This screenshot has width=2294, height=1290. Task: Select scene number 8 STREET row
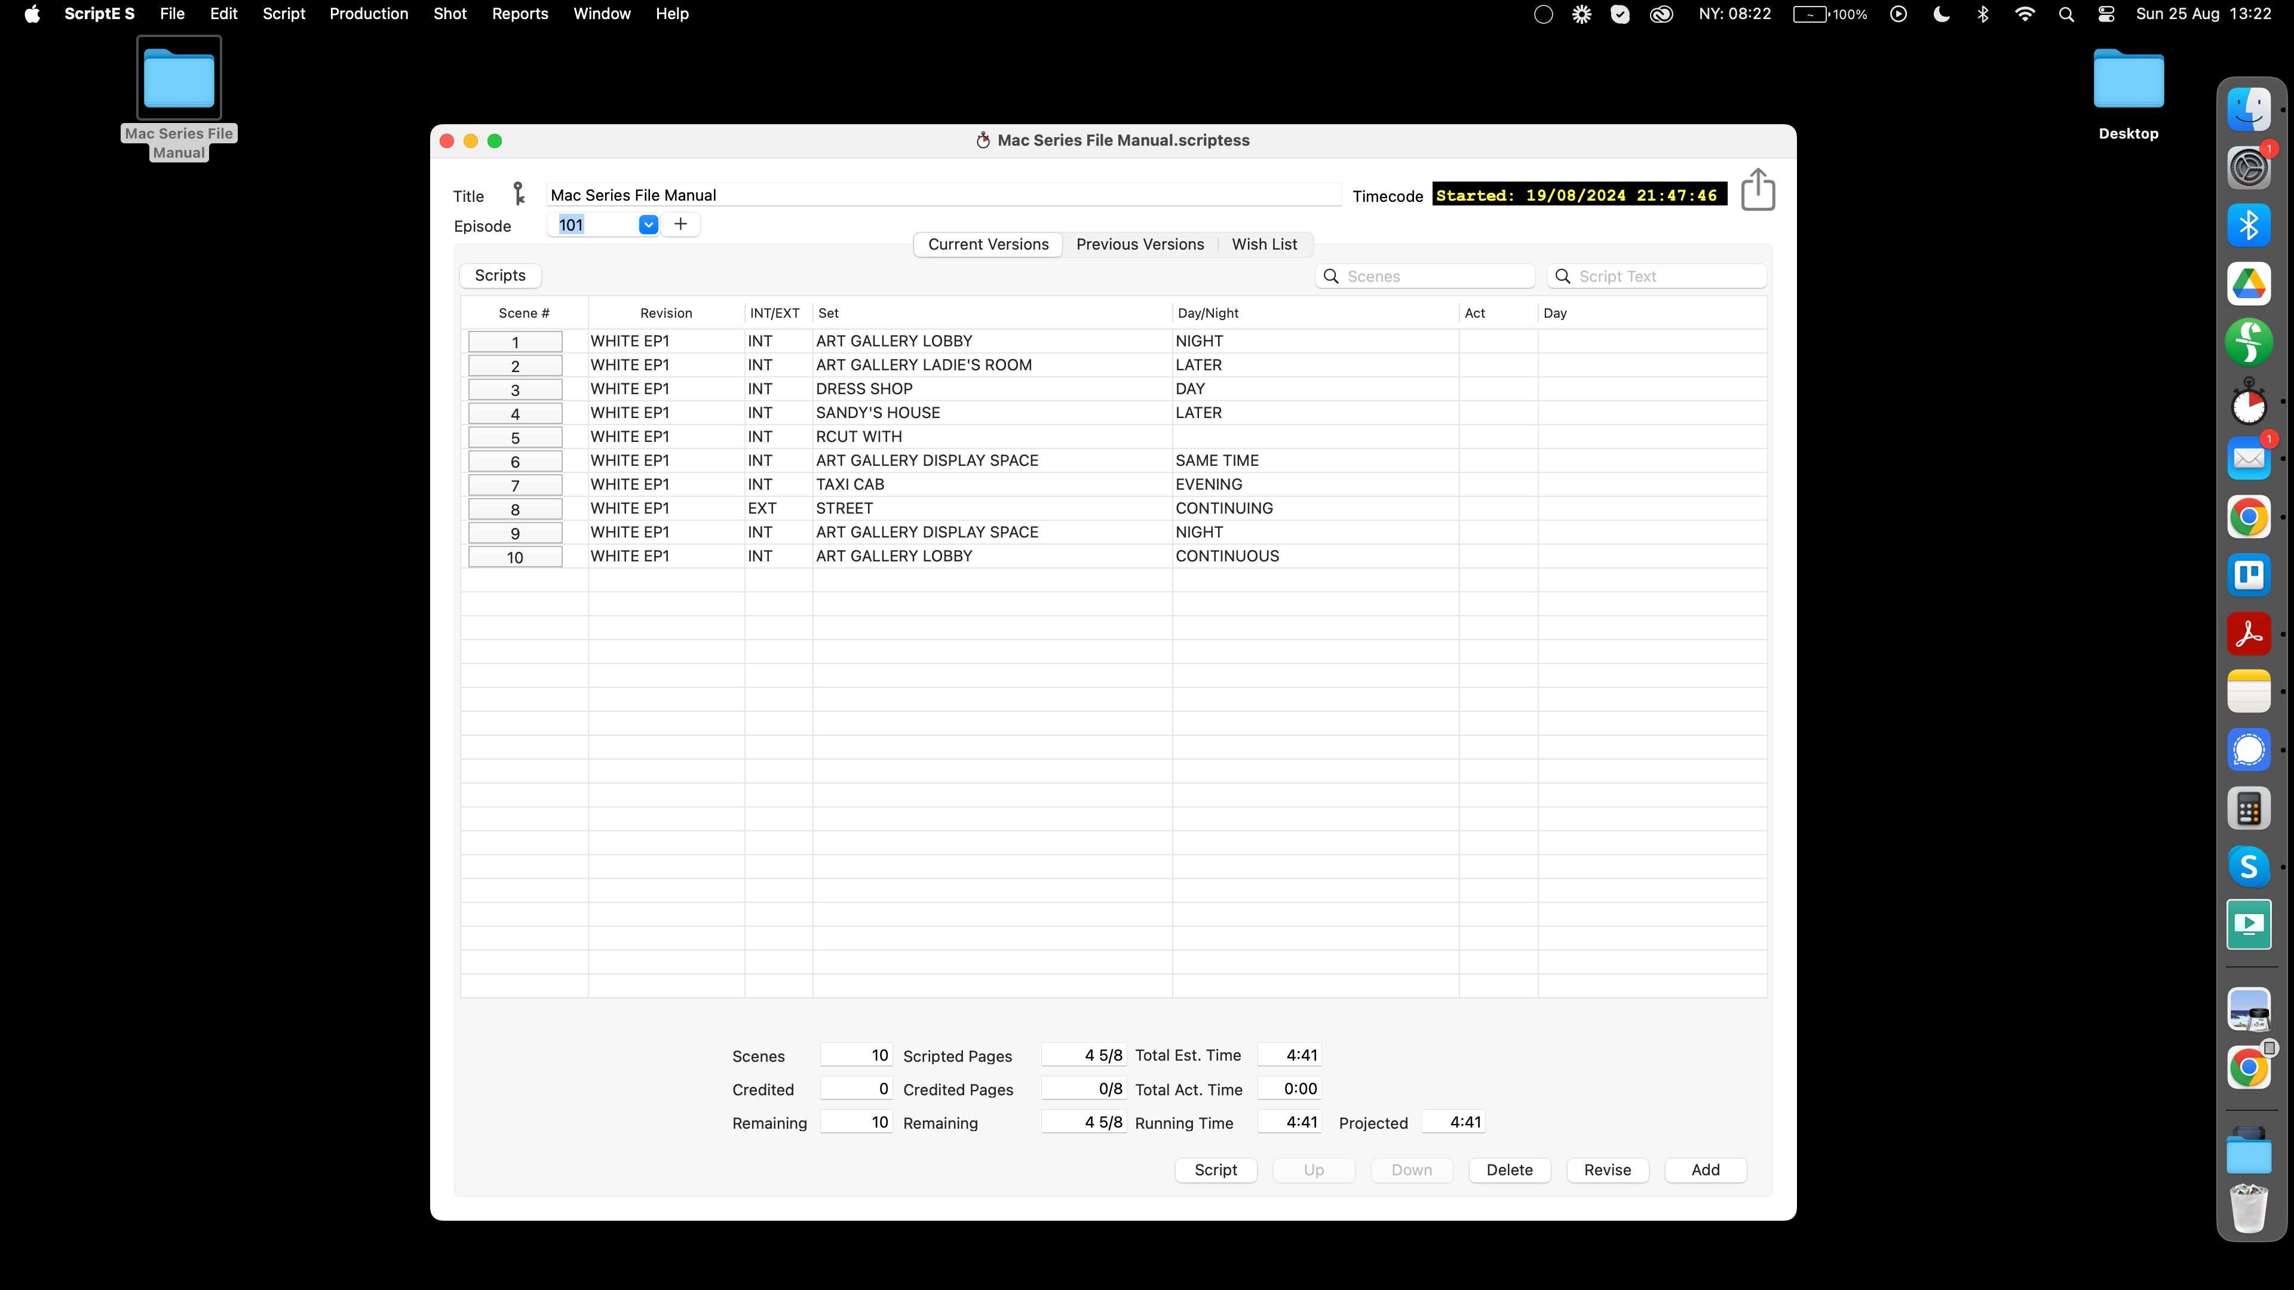pos(844,508)
